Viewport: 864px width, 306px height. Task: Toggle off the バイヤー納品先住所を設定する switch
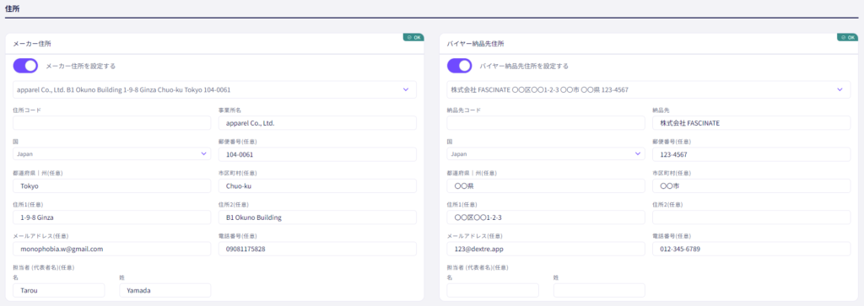coord(460,66)
